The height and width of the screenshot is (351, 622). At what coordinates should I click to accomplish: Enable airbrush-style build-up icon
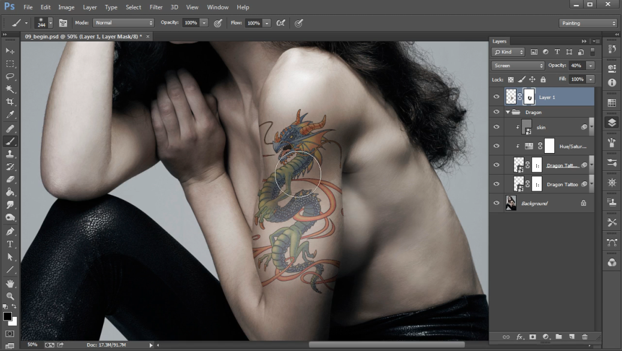280,23
